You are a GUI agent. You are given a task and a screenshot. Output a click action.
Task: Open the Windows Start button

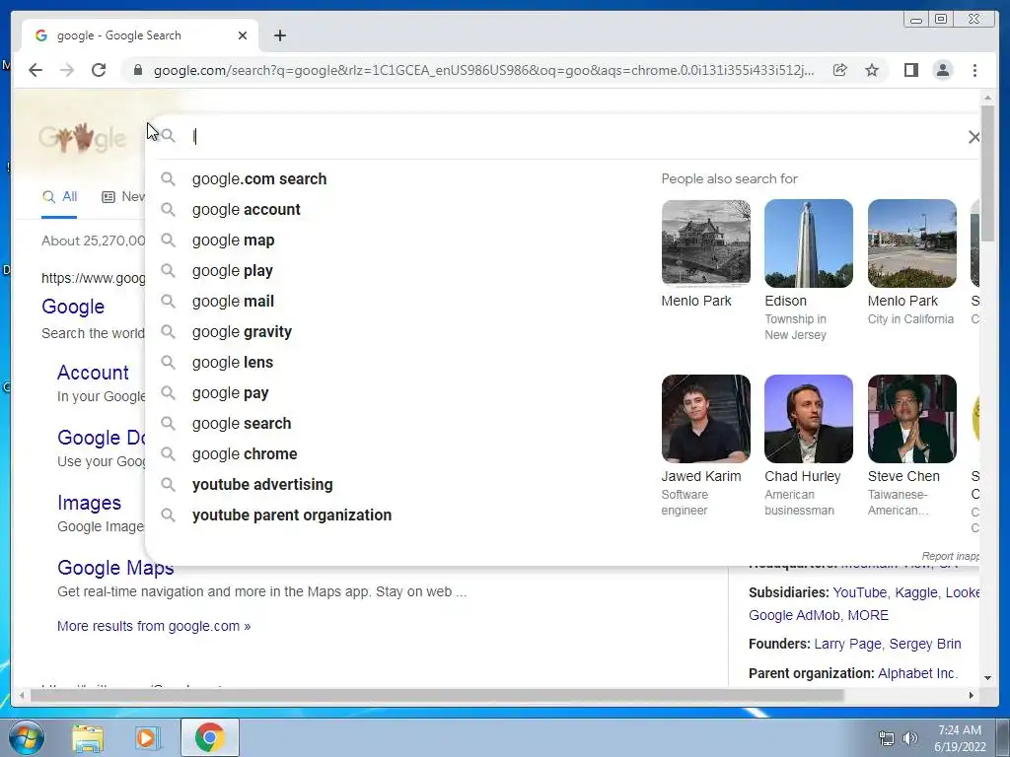[x=26, y=737]
